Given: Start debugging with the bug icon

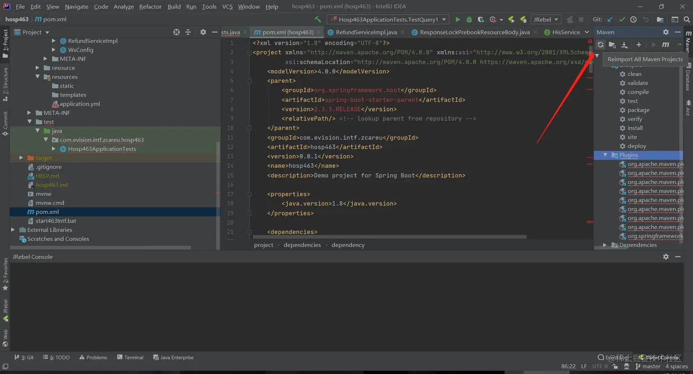Looking at the screenshot, I should [469, 19].
